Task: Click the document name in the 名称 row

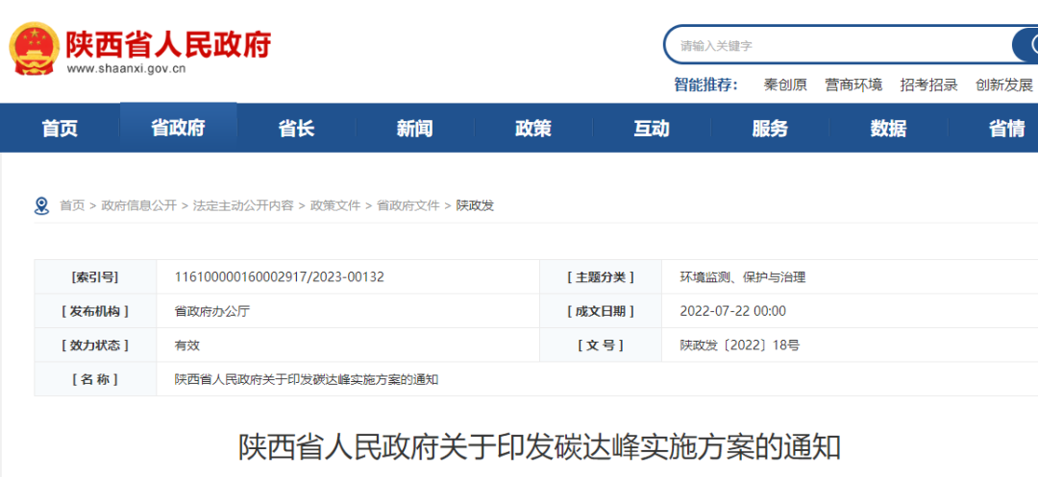Action: pyautogui.click(x=307, y=380)
